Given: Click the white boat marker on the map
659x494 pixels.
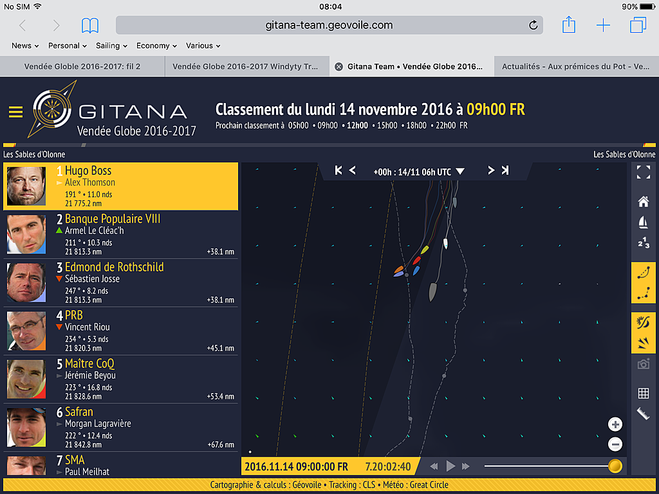Looking at the screenshot, I should tap(445, 244).
